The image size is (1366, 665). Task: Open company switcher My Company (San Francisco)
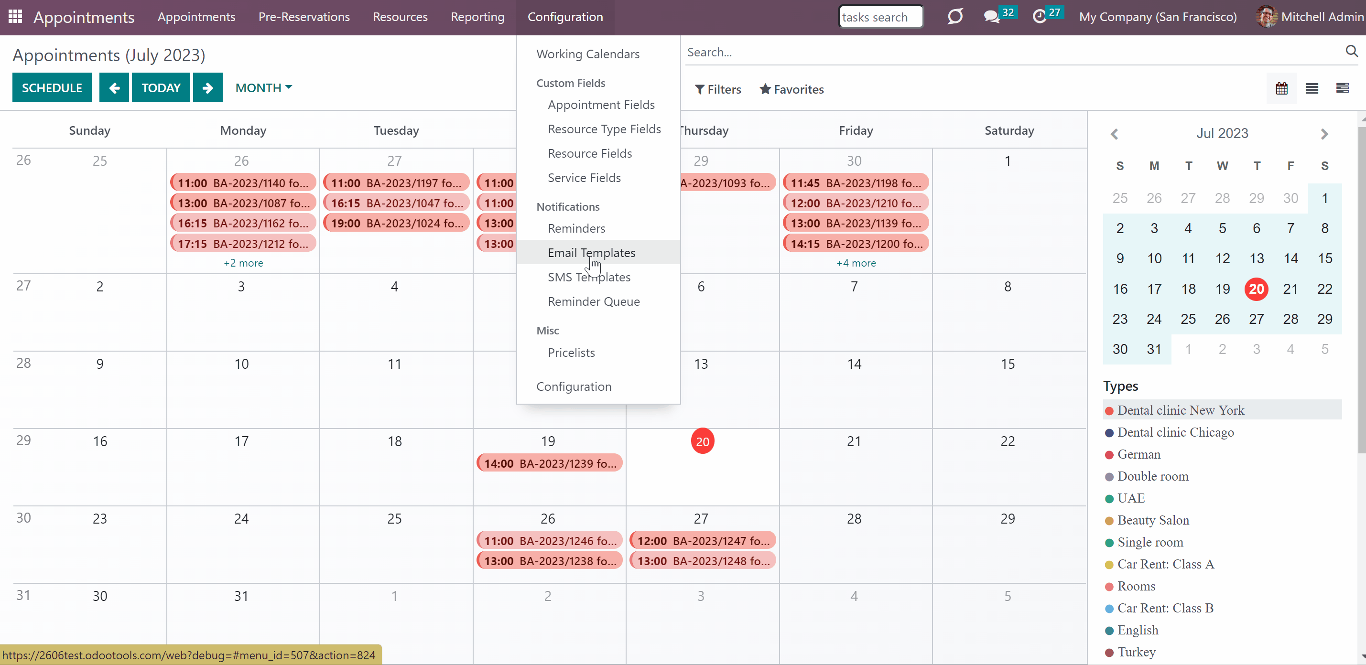(x=1158, y=17)
